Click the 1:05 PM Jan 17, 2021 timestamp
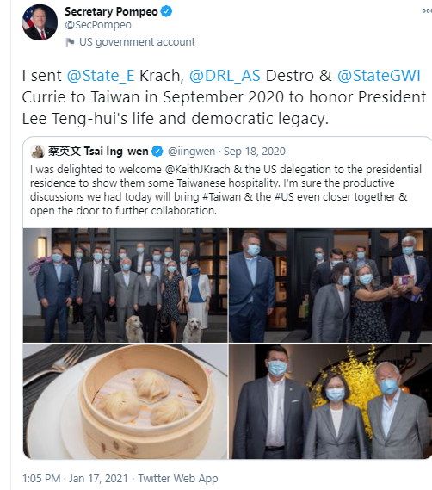This screenshot has height=490, width=432. [x=75, y=479]
